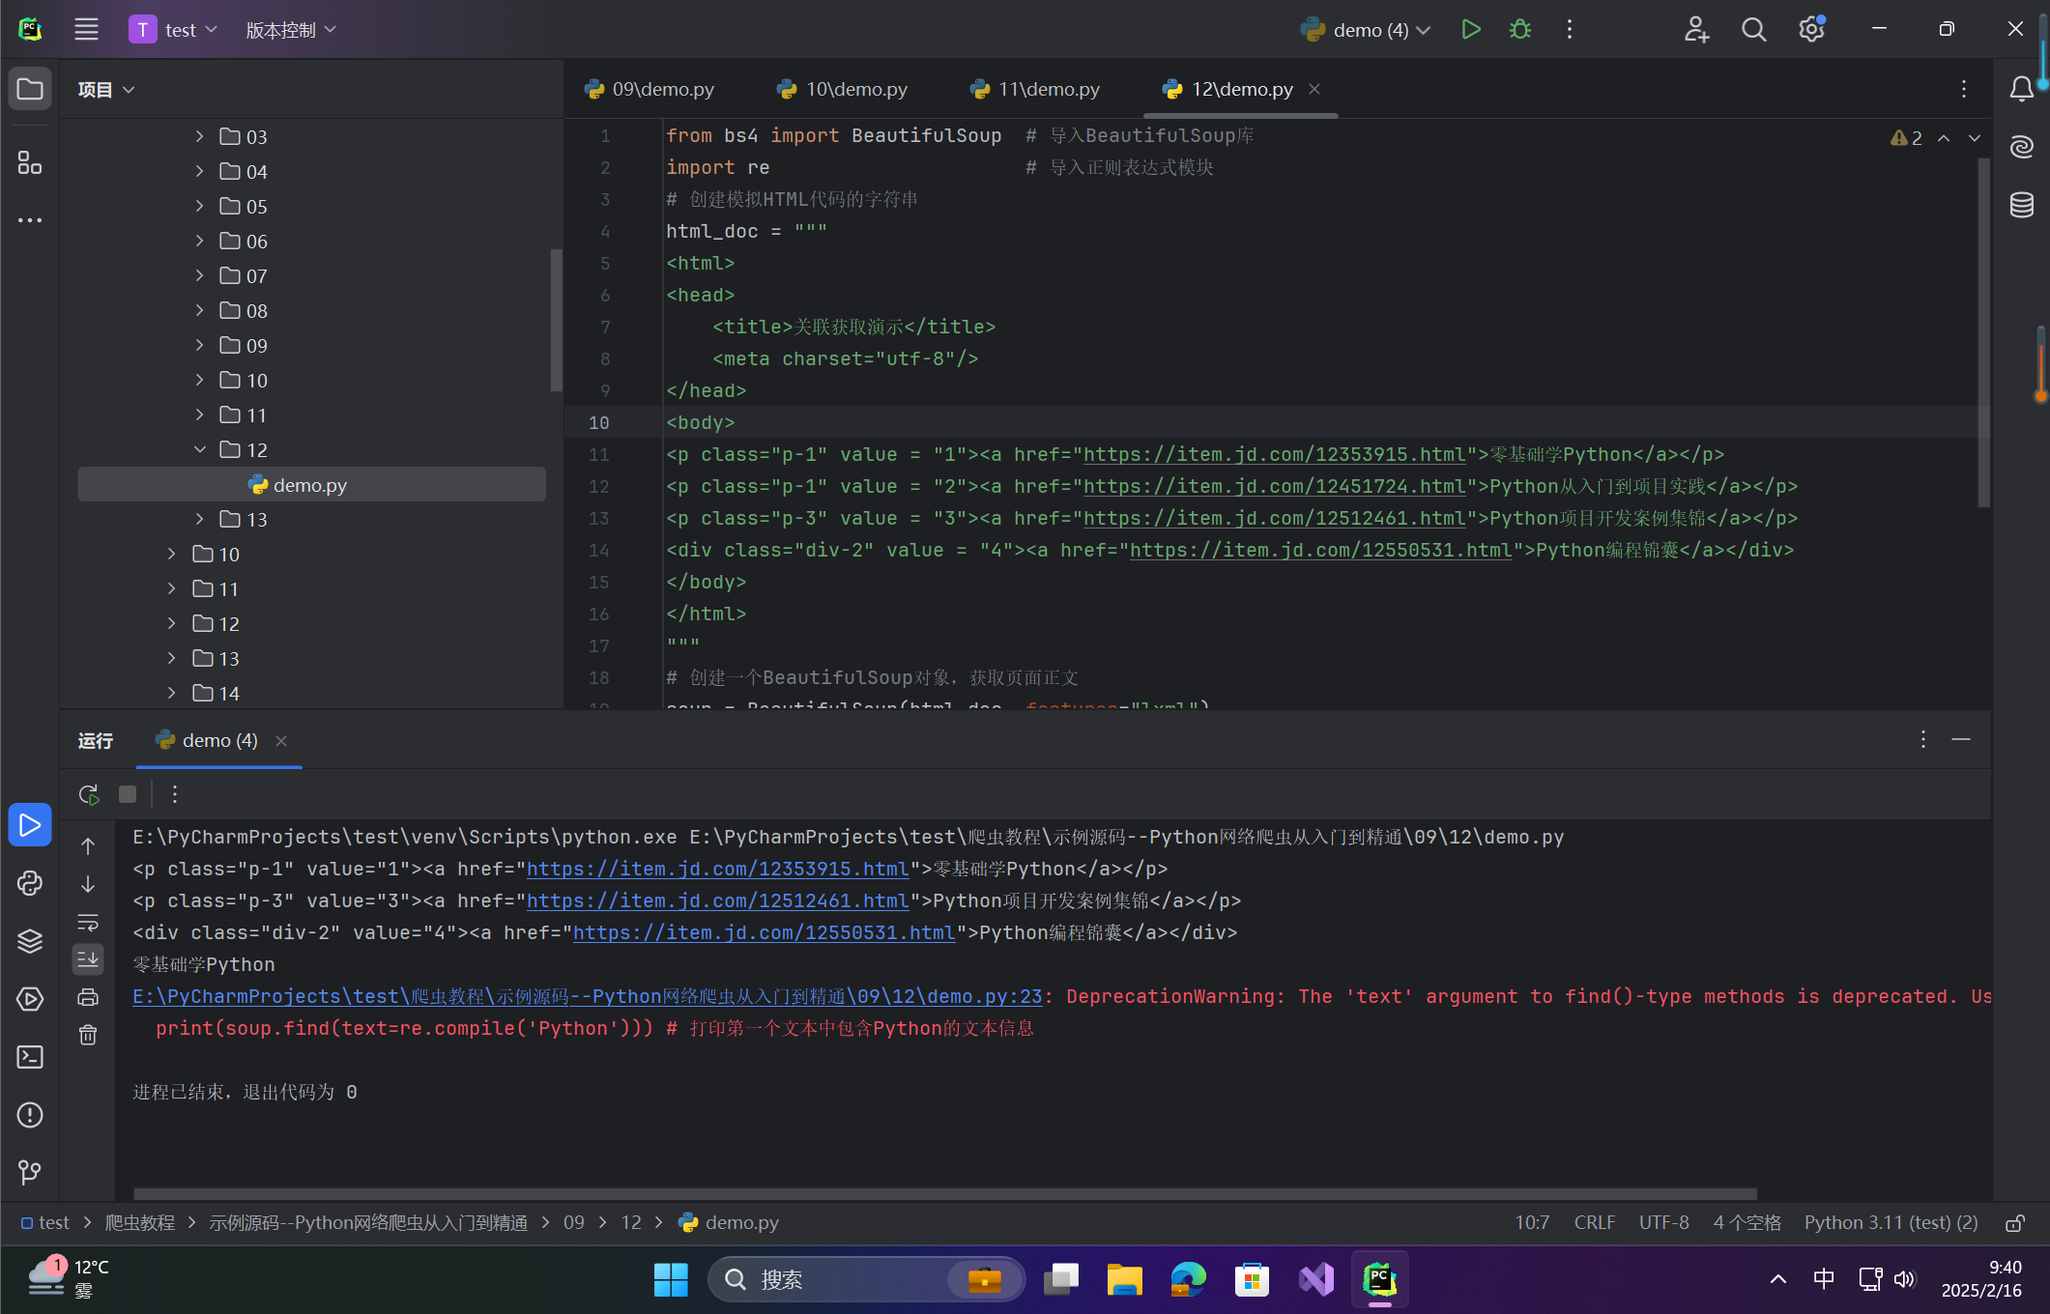Viewport: 2050px width, 1314px height.
Task: Start debugging with the bug icon
Action: pos(1519,30)
